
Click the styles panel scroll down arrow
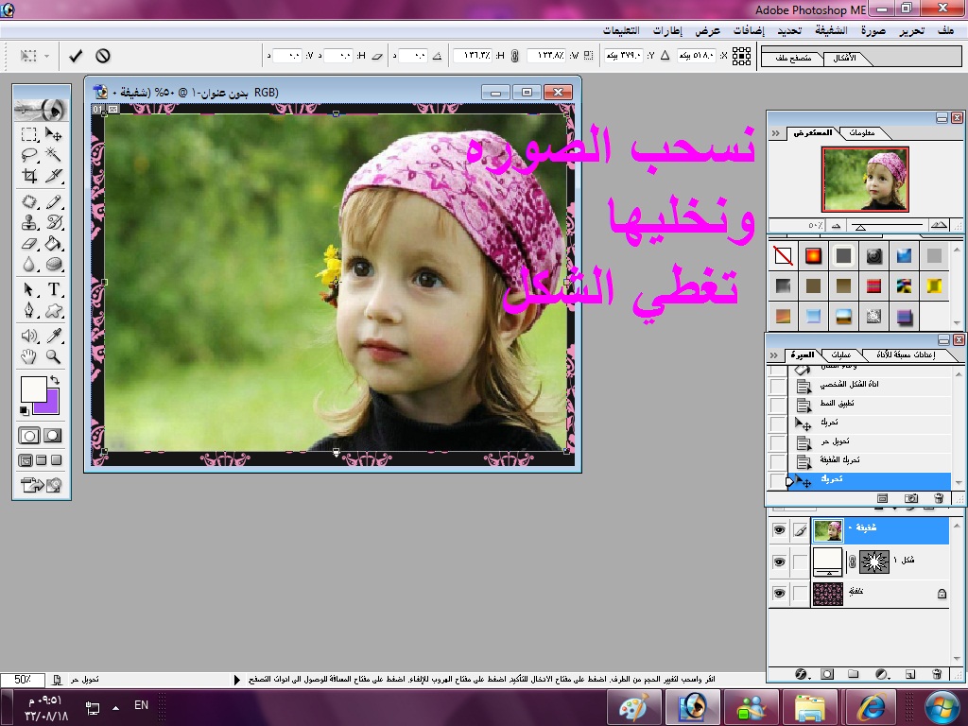(x=957, y=323)
